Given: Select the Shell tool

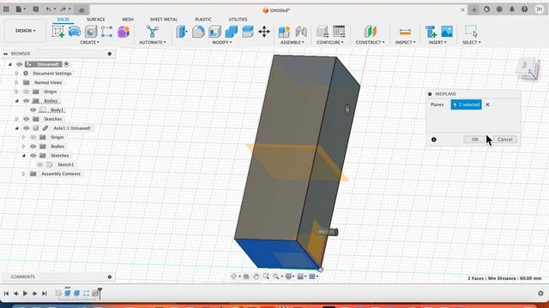Looking at the screenshot, I should 214,32.
